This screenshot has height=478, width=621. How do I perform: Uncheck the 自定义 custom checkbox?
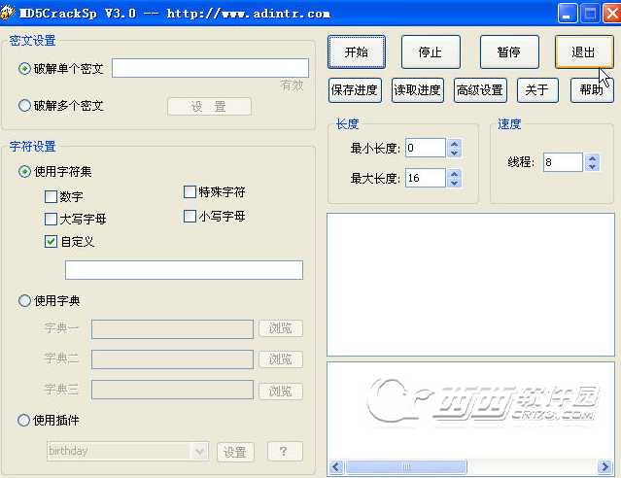pos(51,242)
